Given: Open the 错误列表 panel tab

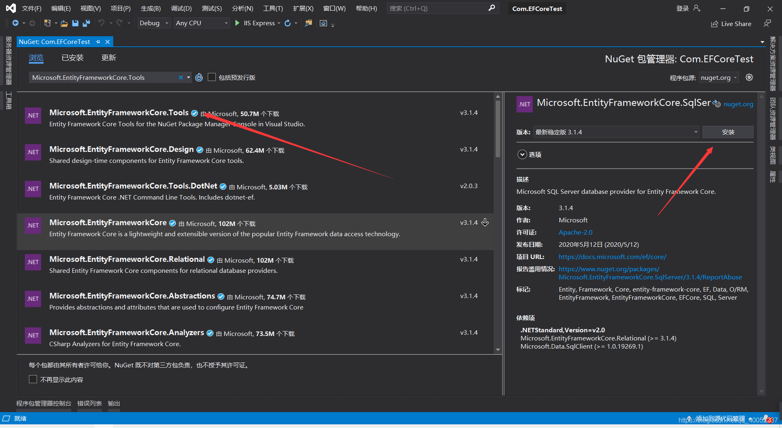Looking at the screenshot, I should click(89, 403).
